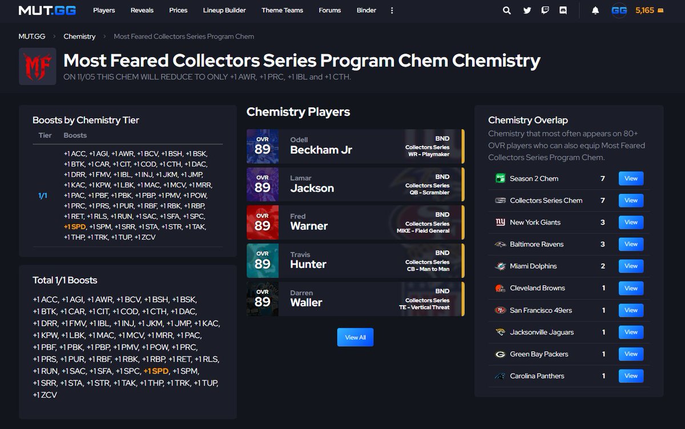This screenshot has height=429, width=685.
Task: Click the Chemistry Overlap heading
Action: pos(528,120)
